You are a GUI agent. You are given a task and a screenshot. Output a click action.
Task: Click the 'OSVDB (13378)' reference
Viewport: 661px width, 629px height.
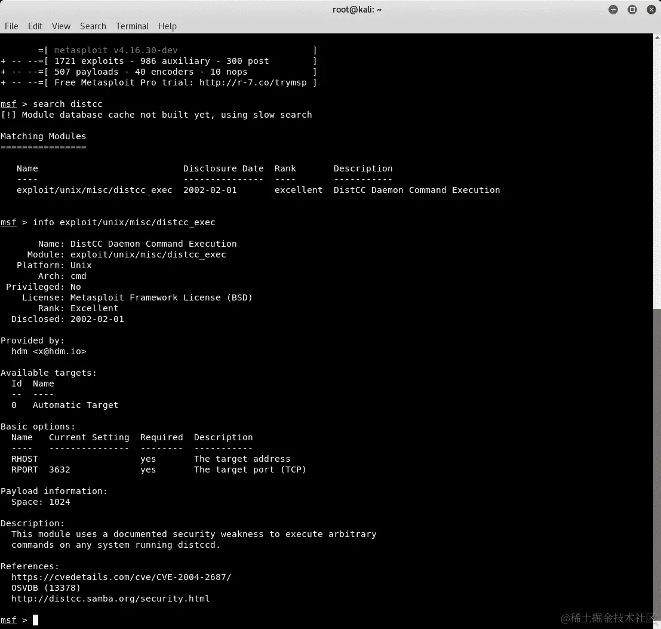[46, 588]
